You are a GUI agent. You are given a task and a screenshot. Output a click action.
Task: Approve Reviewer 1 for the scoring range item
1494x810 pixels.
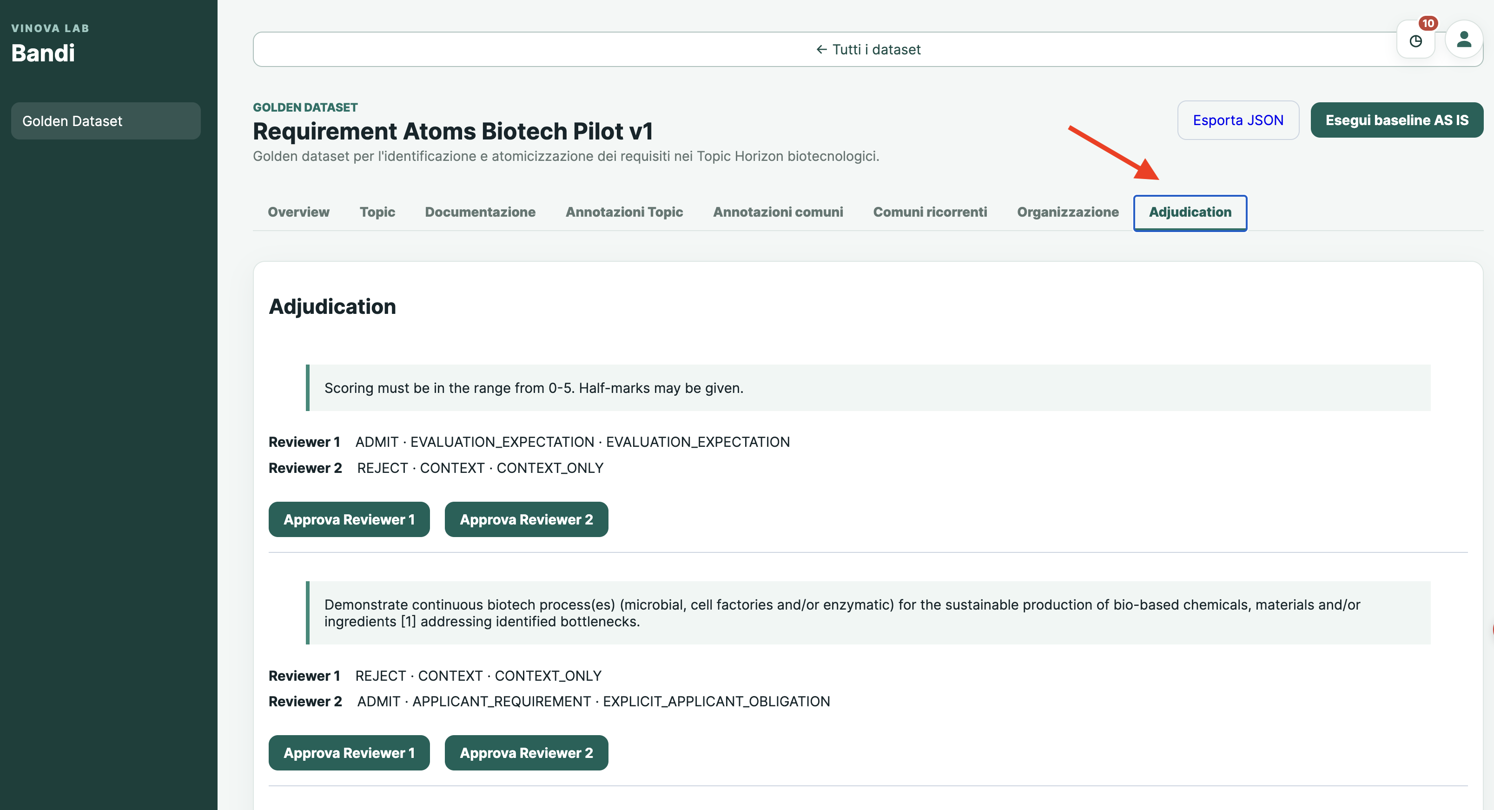349,519
